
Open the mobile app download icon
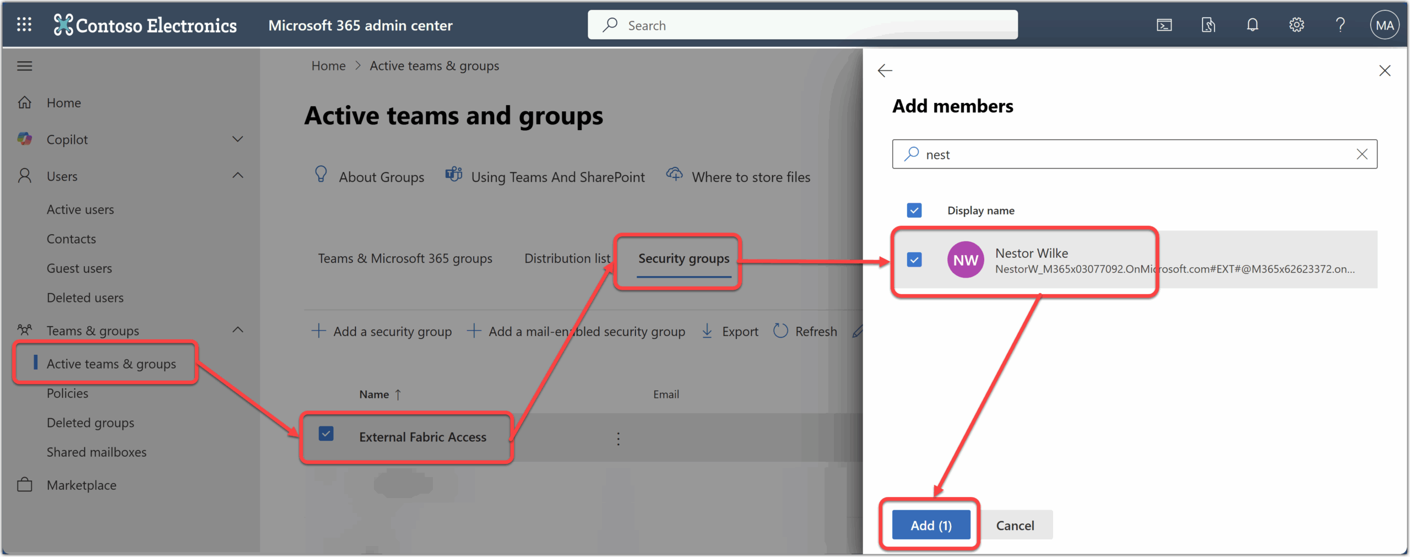1208,25
